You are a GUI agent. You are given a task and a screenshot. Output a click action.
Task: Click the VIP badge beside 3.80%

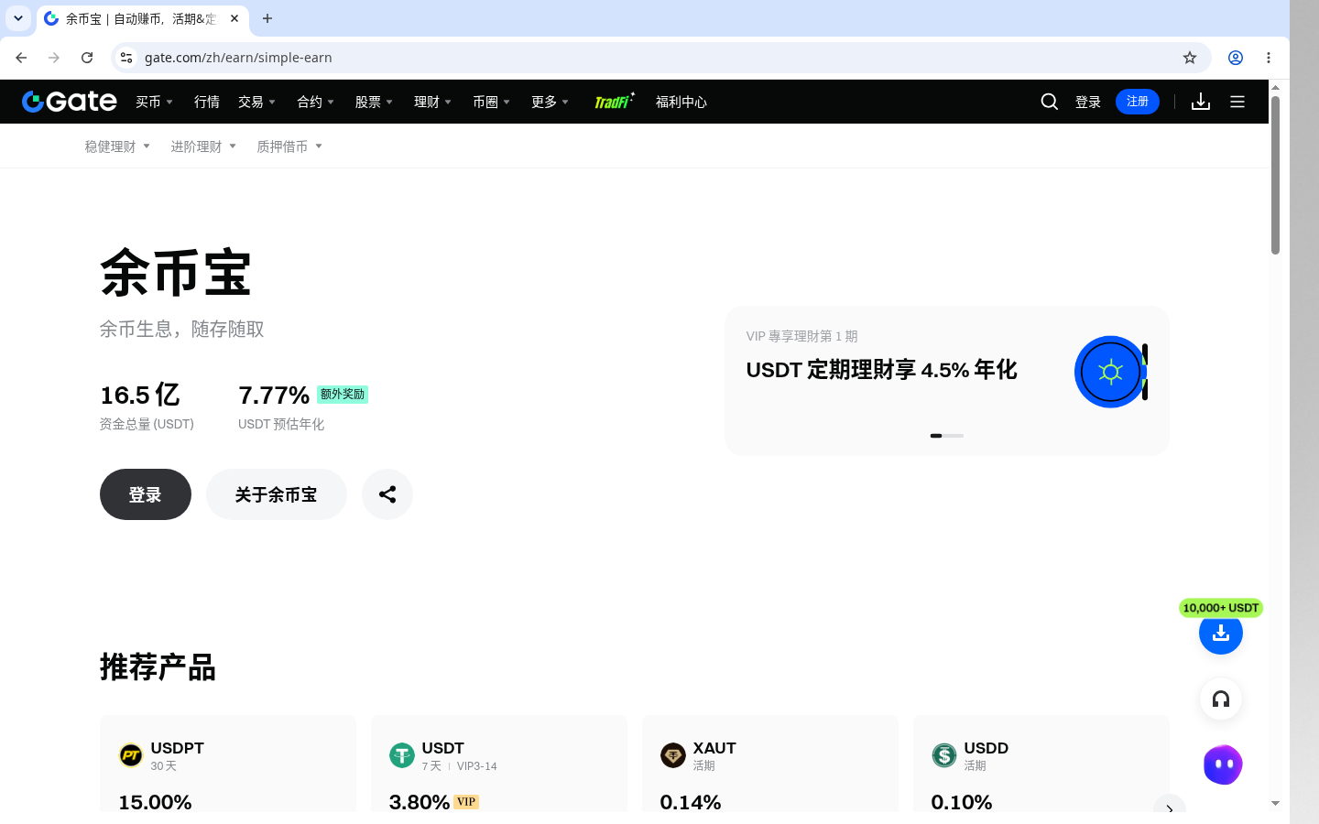tap(466, 802)
